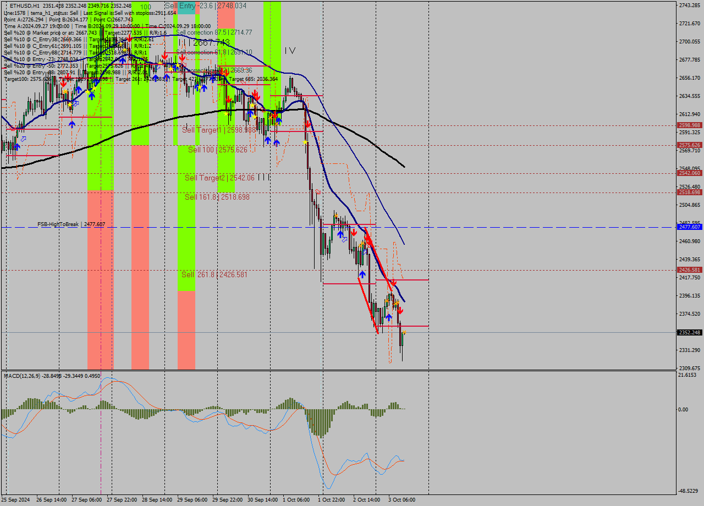Click the '1 Oct 06:00' time axis label
Image resolution: width=704 pixels, height=506 pixels.
pos(296,500)
